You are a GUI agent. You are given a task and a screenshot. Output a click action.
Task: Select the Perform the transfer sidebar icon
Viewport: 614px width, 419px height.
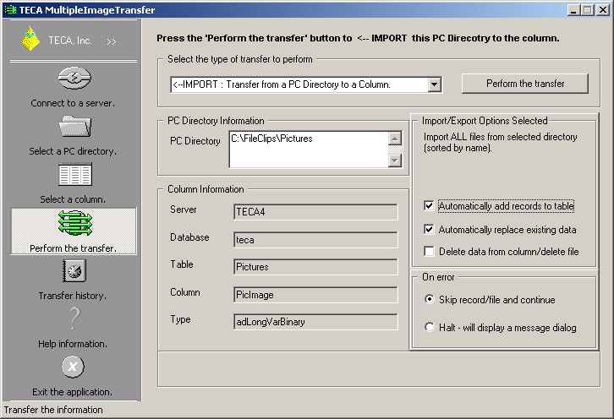74,223
